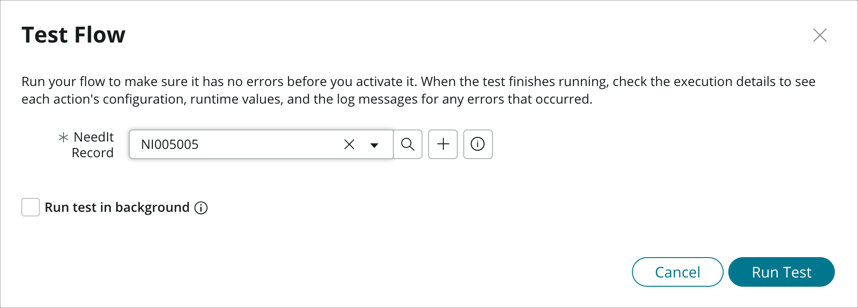
Task: Click the info icon beside Run test in background
Action: click(x=201, y=208)
